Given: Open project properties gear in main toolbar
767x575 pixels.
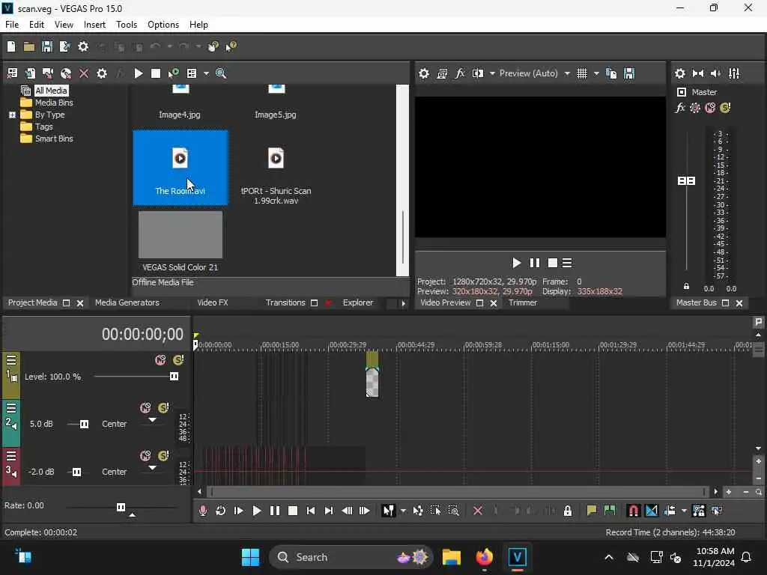Looking at the screenshot, I should [x=83, y=46].
